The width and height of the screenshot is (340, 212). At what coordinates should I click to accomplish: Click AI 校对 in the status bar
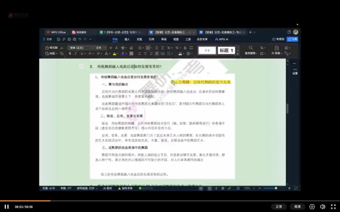tap(108, 188)
